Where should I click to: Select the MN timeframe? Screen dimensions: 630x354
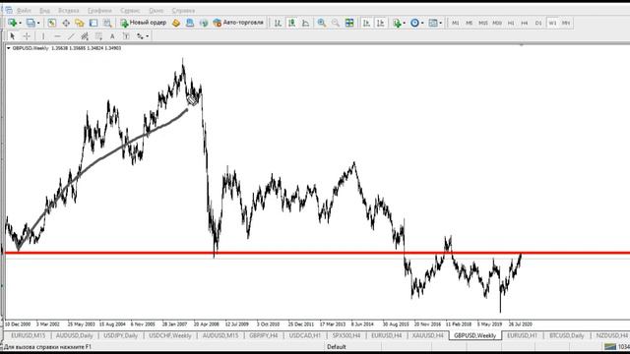[x=566, y=24]
